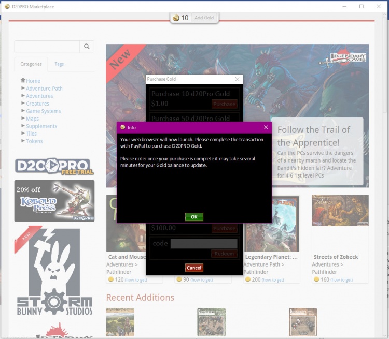Click how to get link beside 160
389x339 pixels.
(341, 280)
